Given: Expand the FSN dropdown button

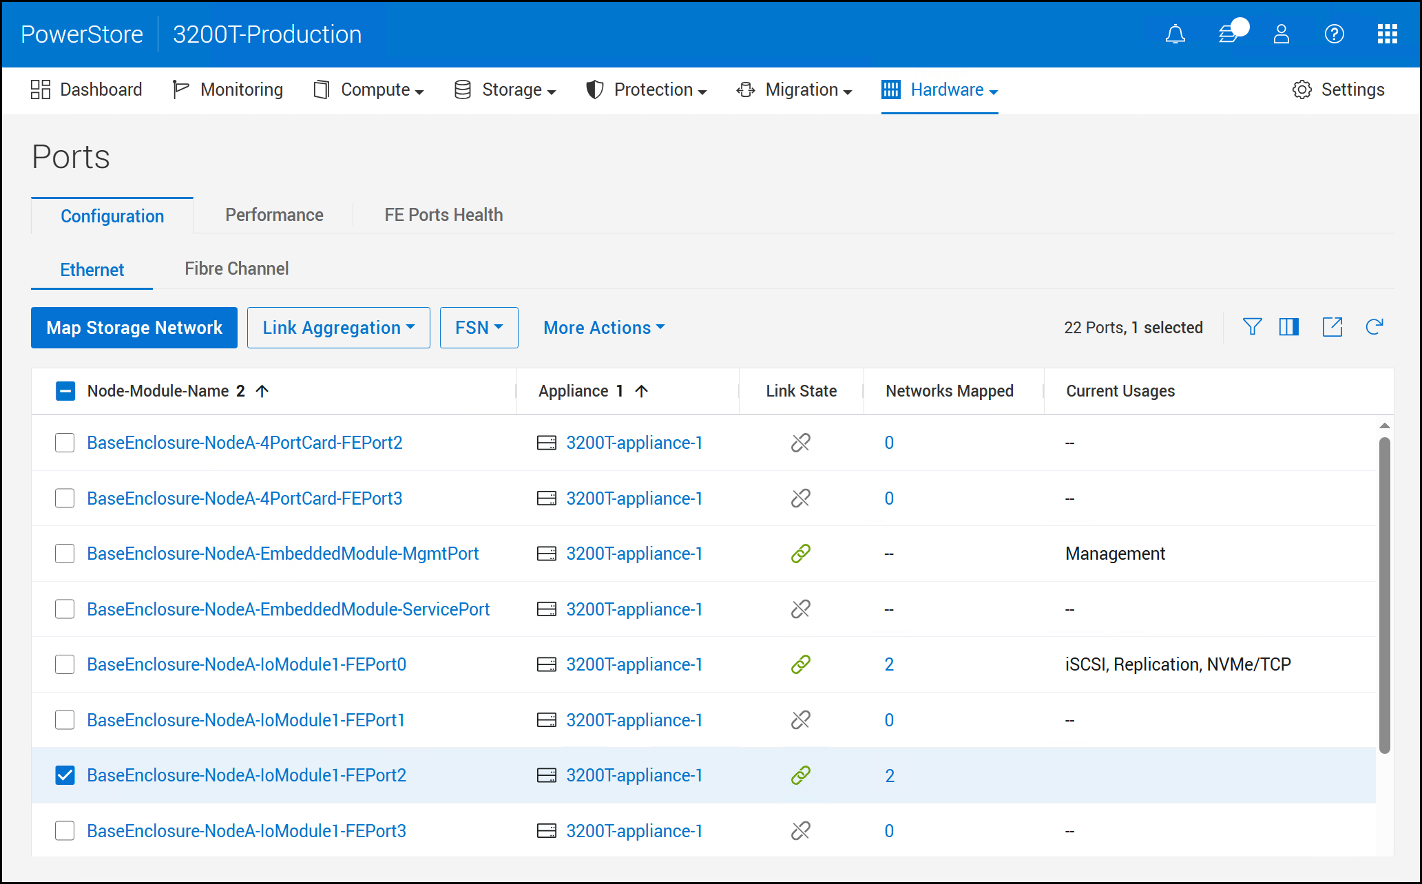Looking at the screenshot, I should point(479,328).
